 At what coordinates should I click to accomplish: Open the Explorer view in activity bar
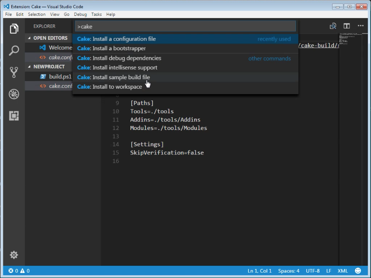click(x=14, y=29)
